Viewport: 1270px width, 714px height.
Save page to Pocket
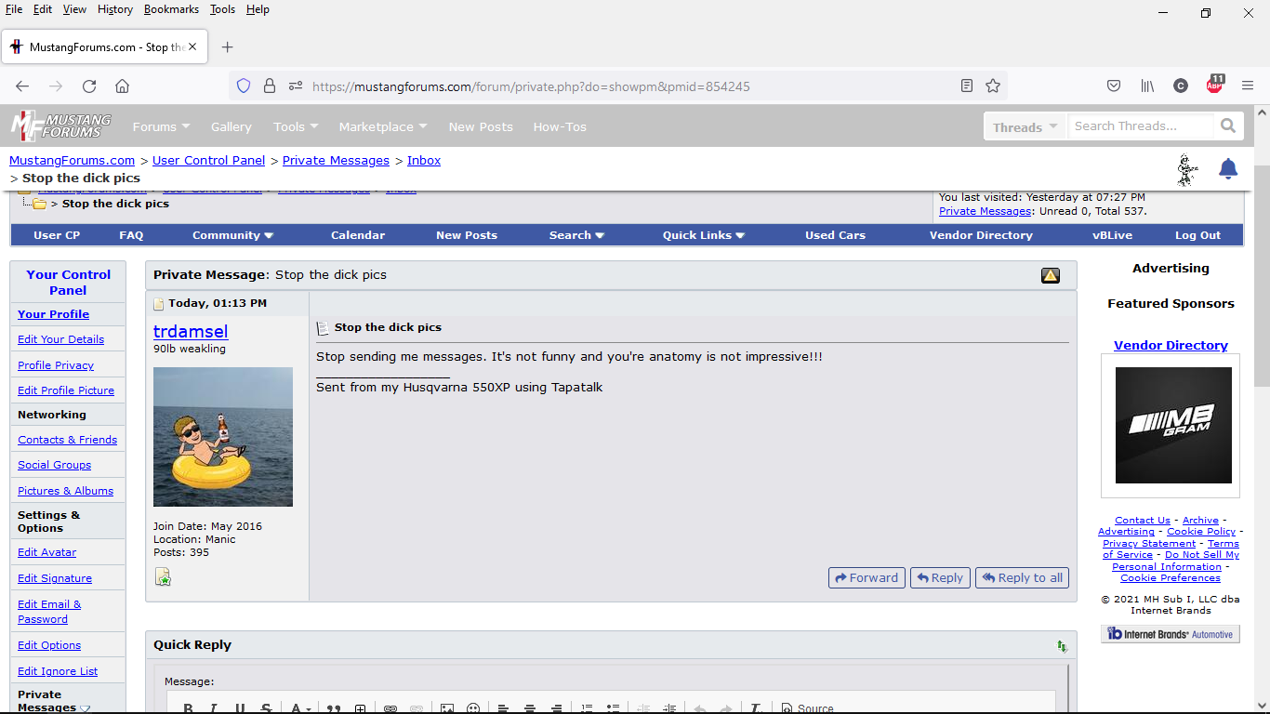coord(1114,86)
